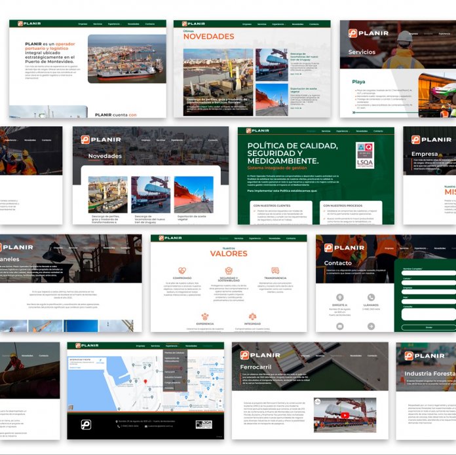Click the LSQA certification logo in the footer
Viewport: 456px width, 455px height.
tap(204, 424)
